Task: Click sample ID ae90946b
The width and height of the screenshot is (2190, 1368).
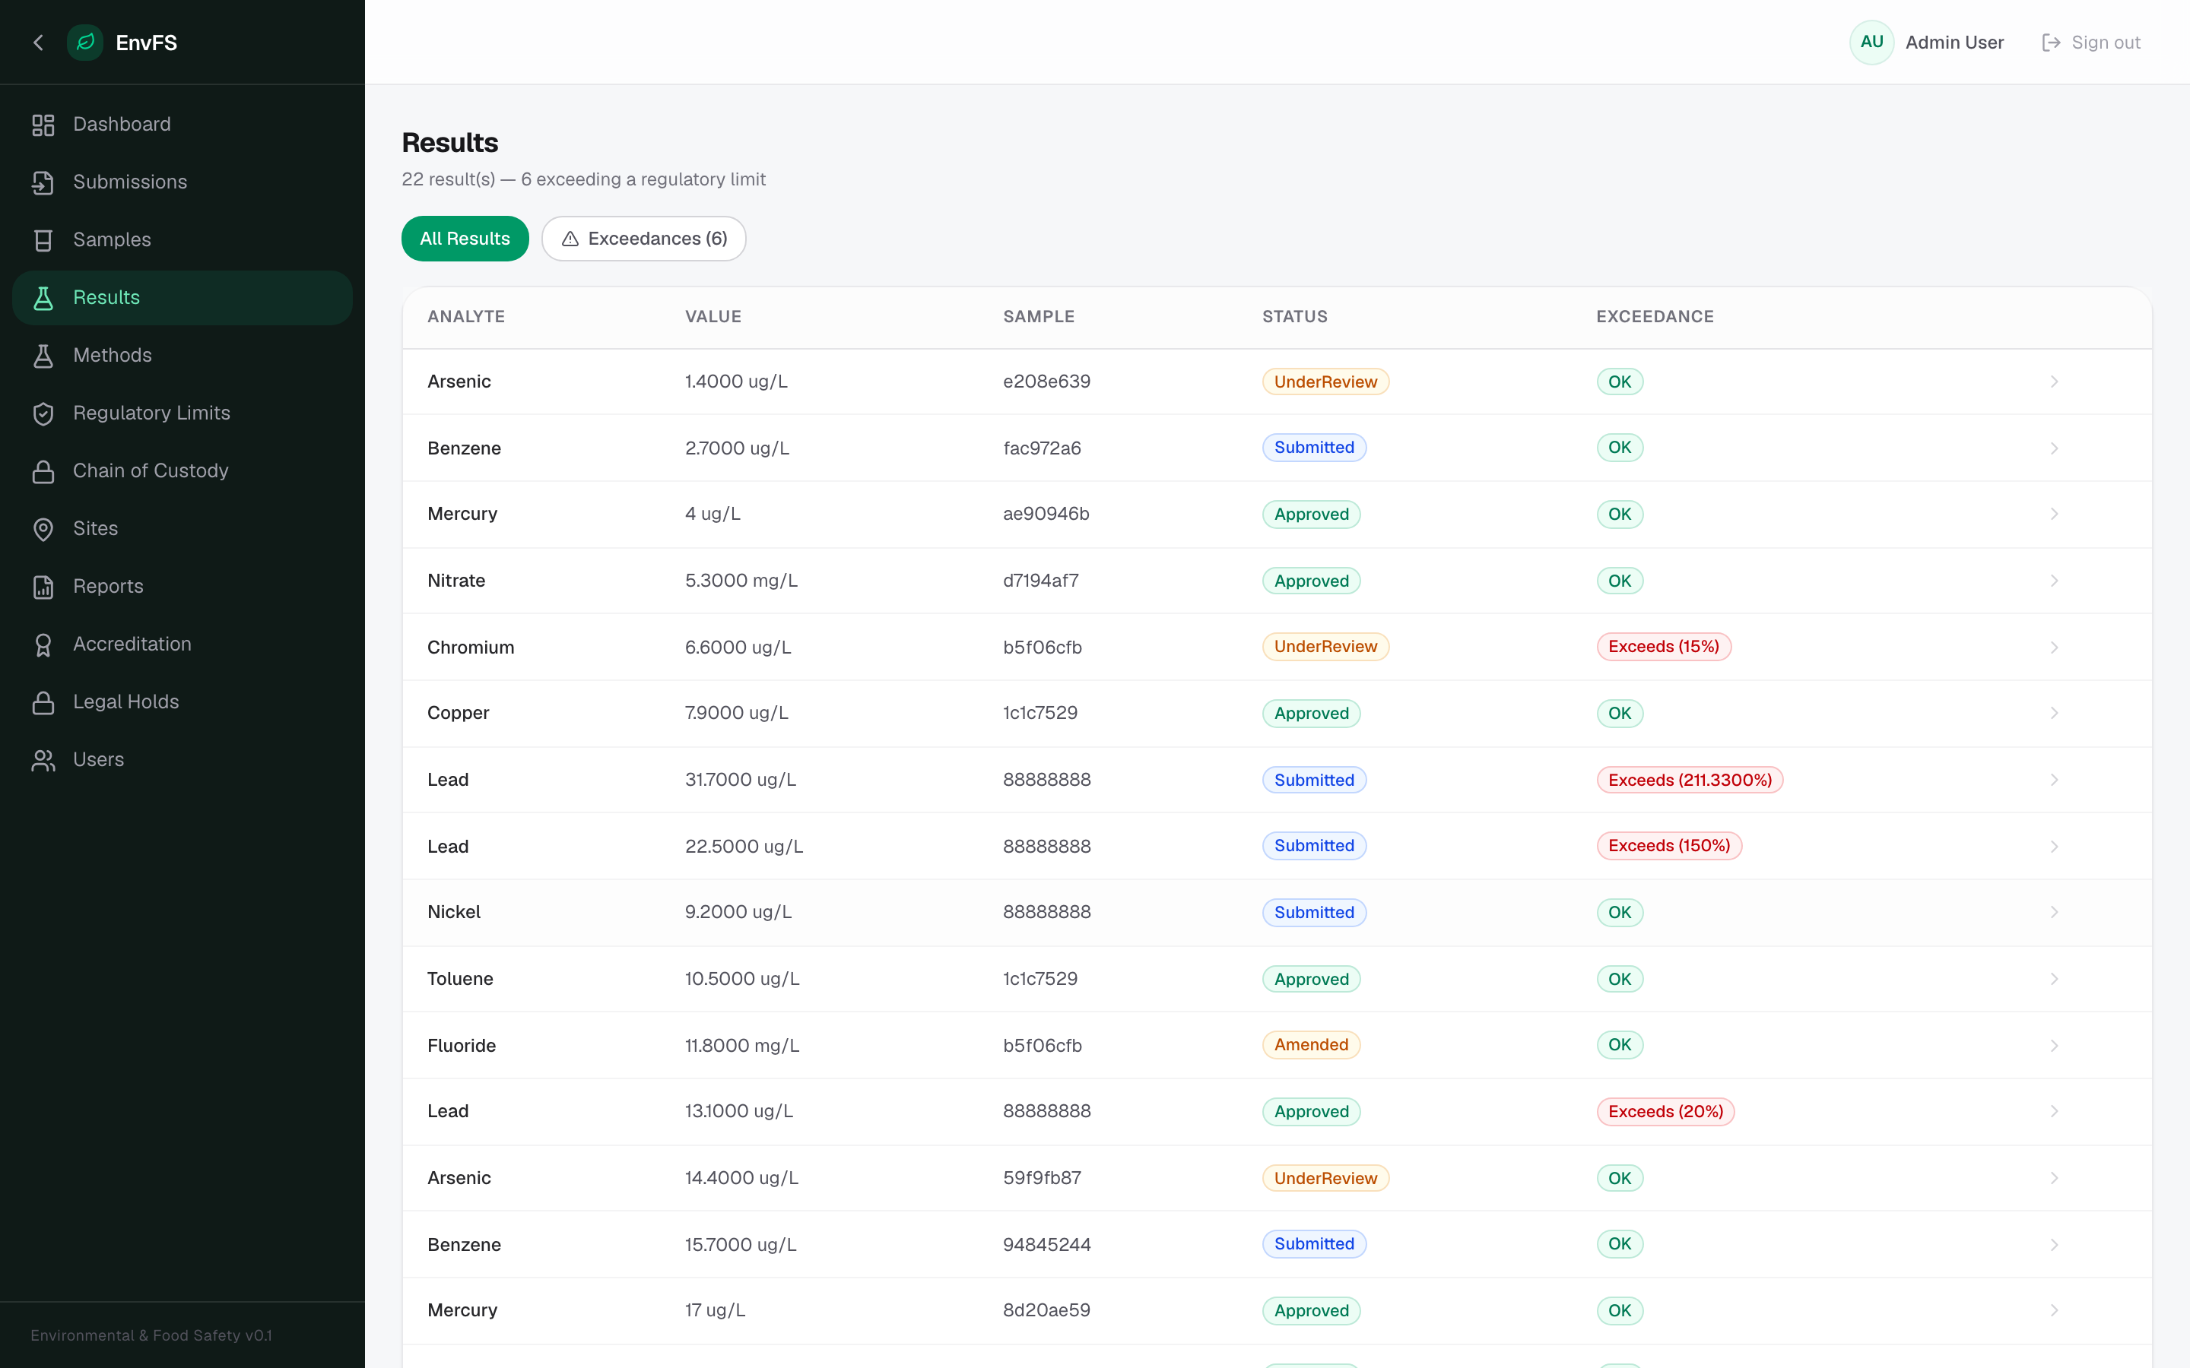Action: (1046, 514)
